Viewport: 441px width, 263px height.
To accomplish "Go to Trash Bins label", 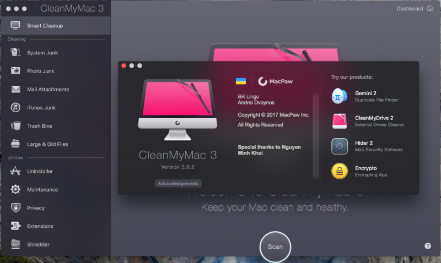I will click(39, 126).
